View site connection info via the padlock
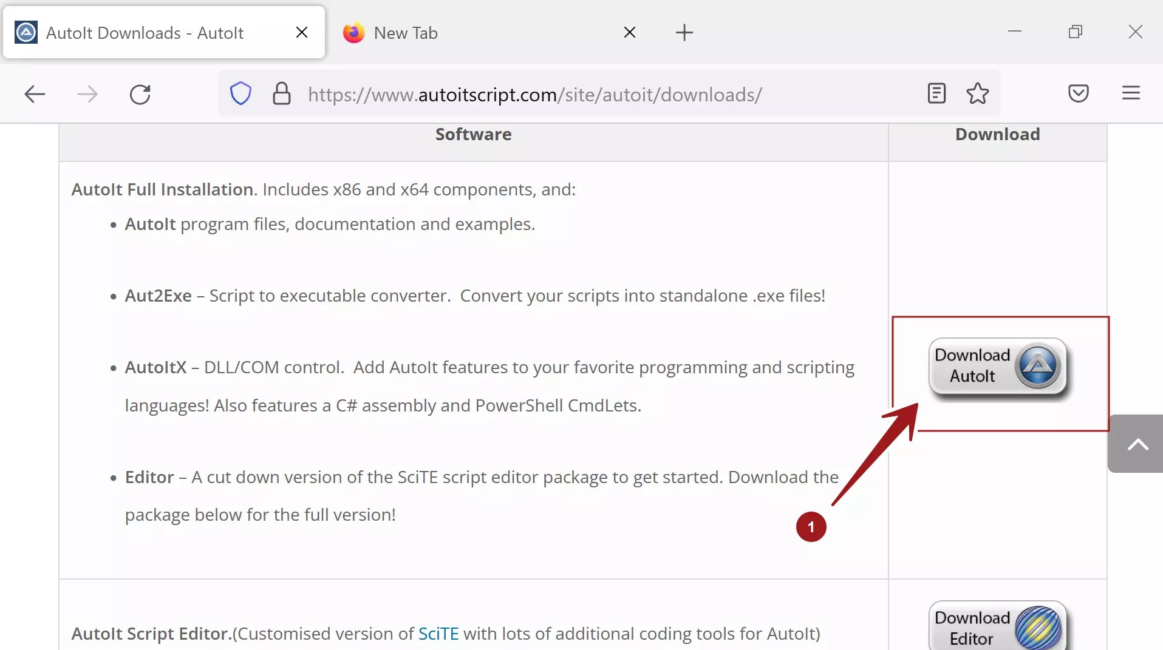This screenshot has width=1163, height=650. 281,94
